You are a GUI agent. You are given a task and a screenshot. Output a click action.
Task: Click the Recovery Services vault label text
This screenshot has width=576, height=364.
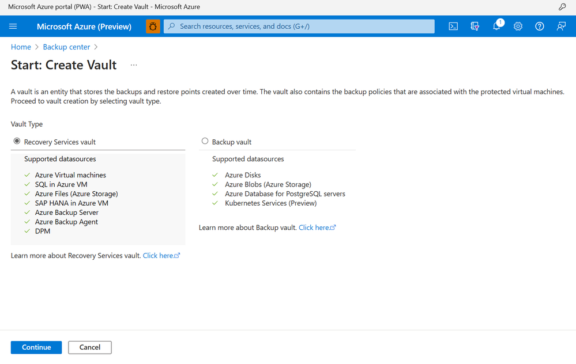(60, 142)
